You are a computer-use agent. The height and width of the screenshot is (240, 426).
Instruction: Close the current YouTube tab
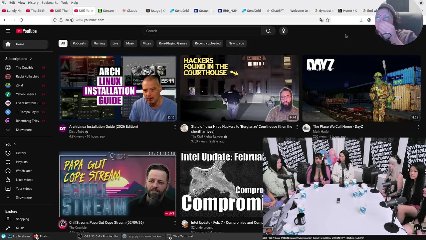[92, 11]
